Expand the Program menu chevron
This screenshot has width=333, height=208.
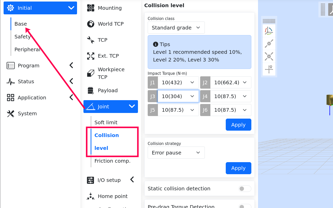[71, 65]
